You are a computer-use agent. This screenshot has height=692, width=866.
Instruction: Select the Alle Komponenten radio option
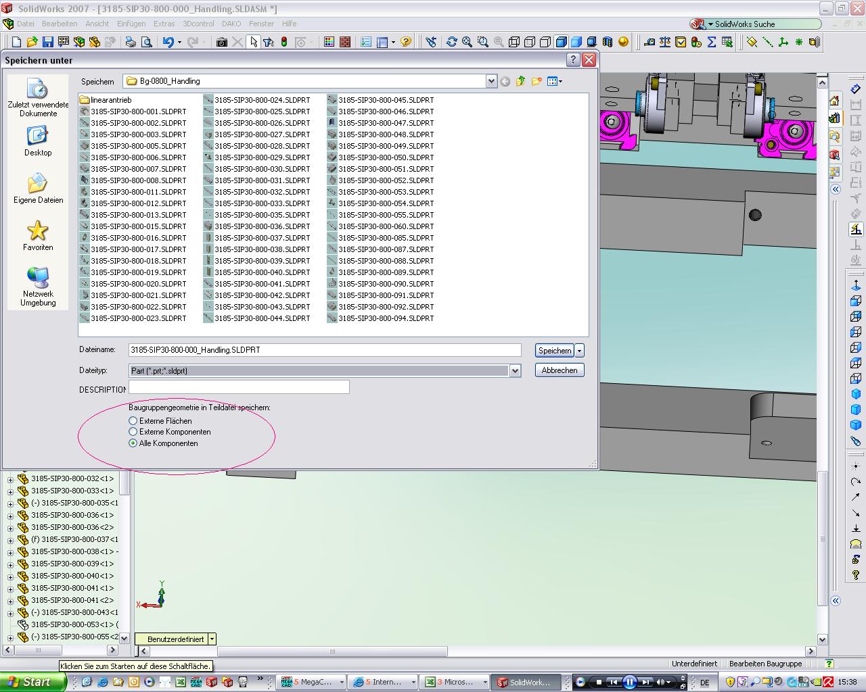point(133,443)
